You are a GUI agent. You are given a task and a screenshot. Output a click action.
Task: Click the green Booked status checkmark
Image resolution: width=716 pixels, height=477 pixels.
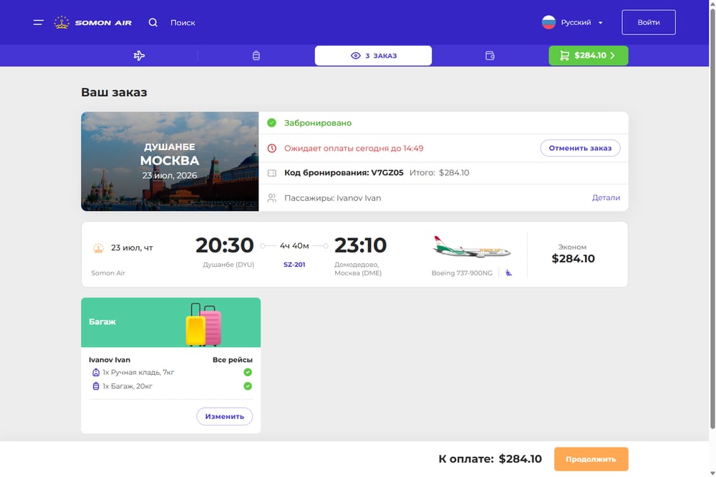tap(271, 123)
